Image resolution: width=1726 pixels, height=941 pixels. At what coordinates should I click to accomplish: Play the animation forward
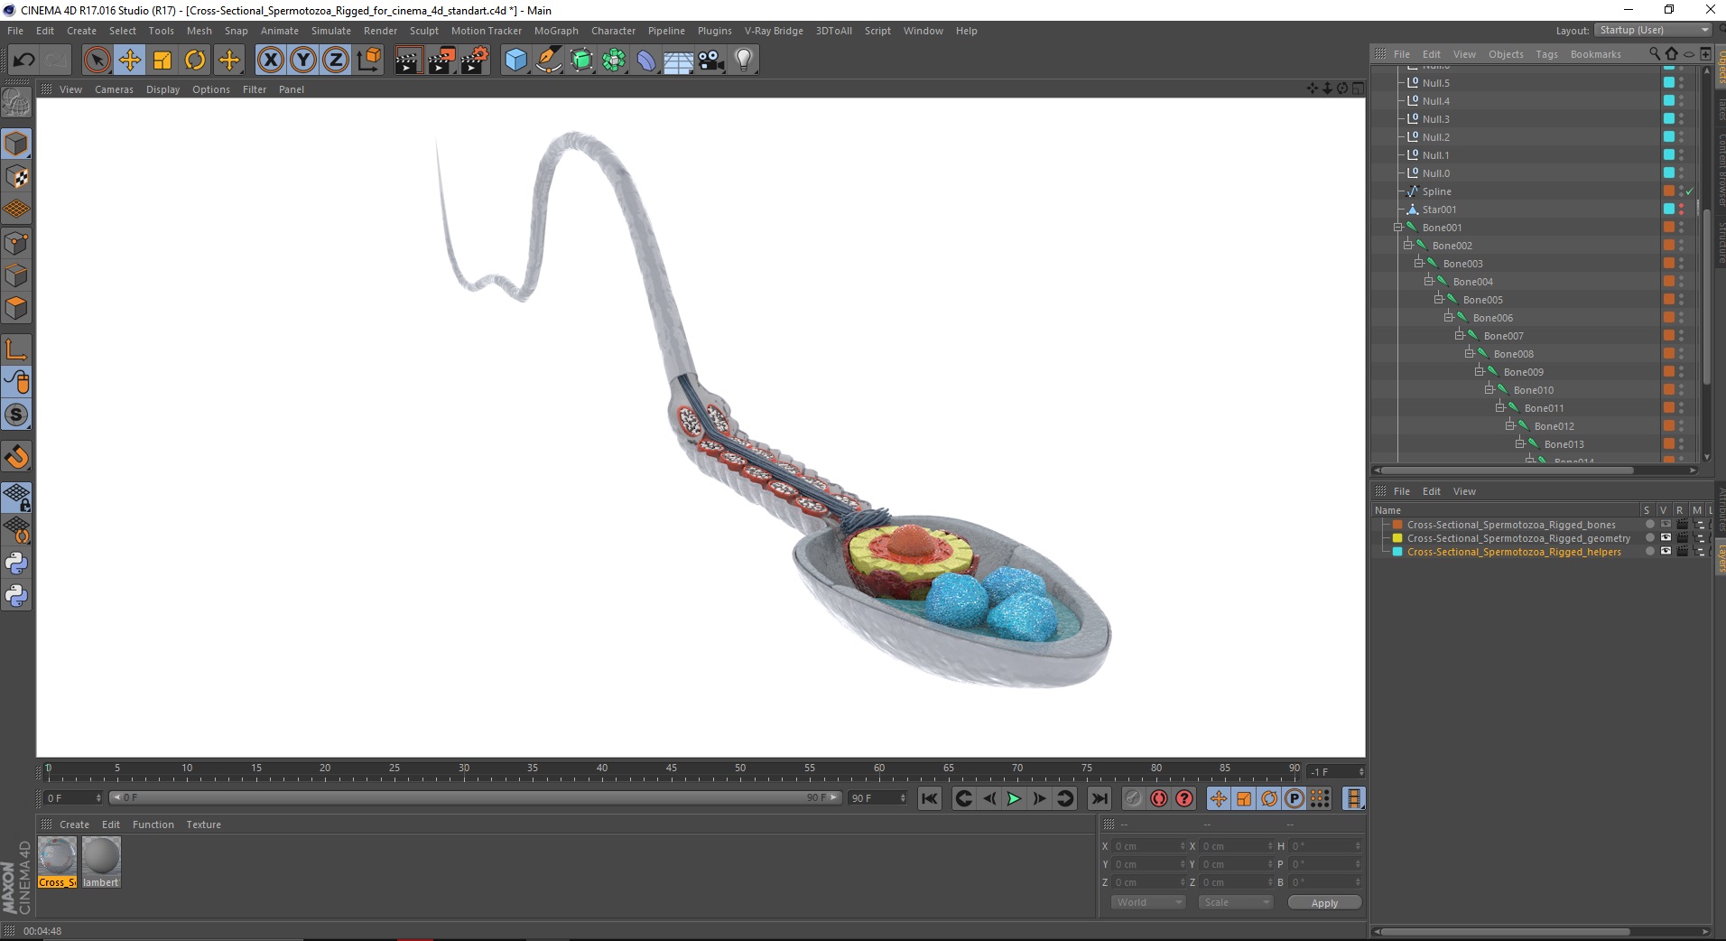pos(1014,798)
